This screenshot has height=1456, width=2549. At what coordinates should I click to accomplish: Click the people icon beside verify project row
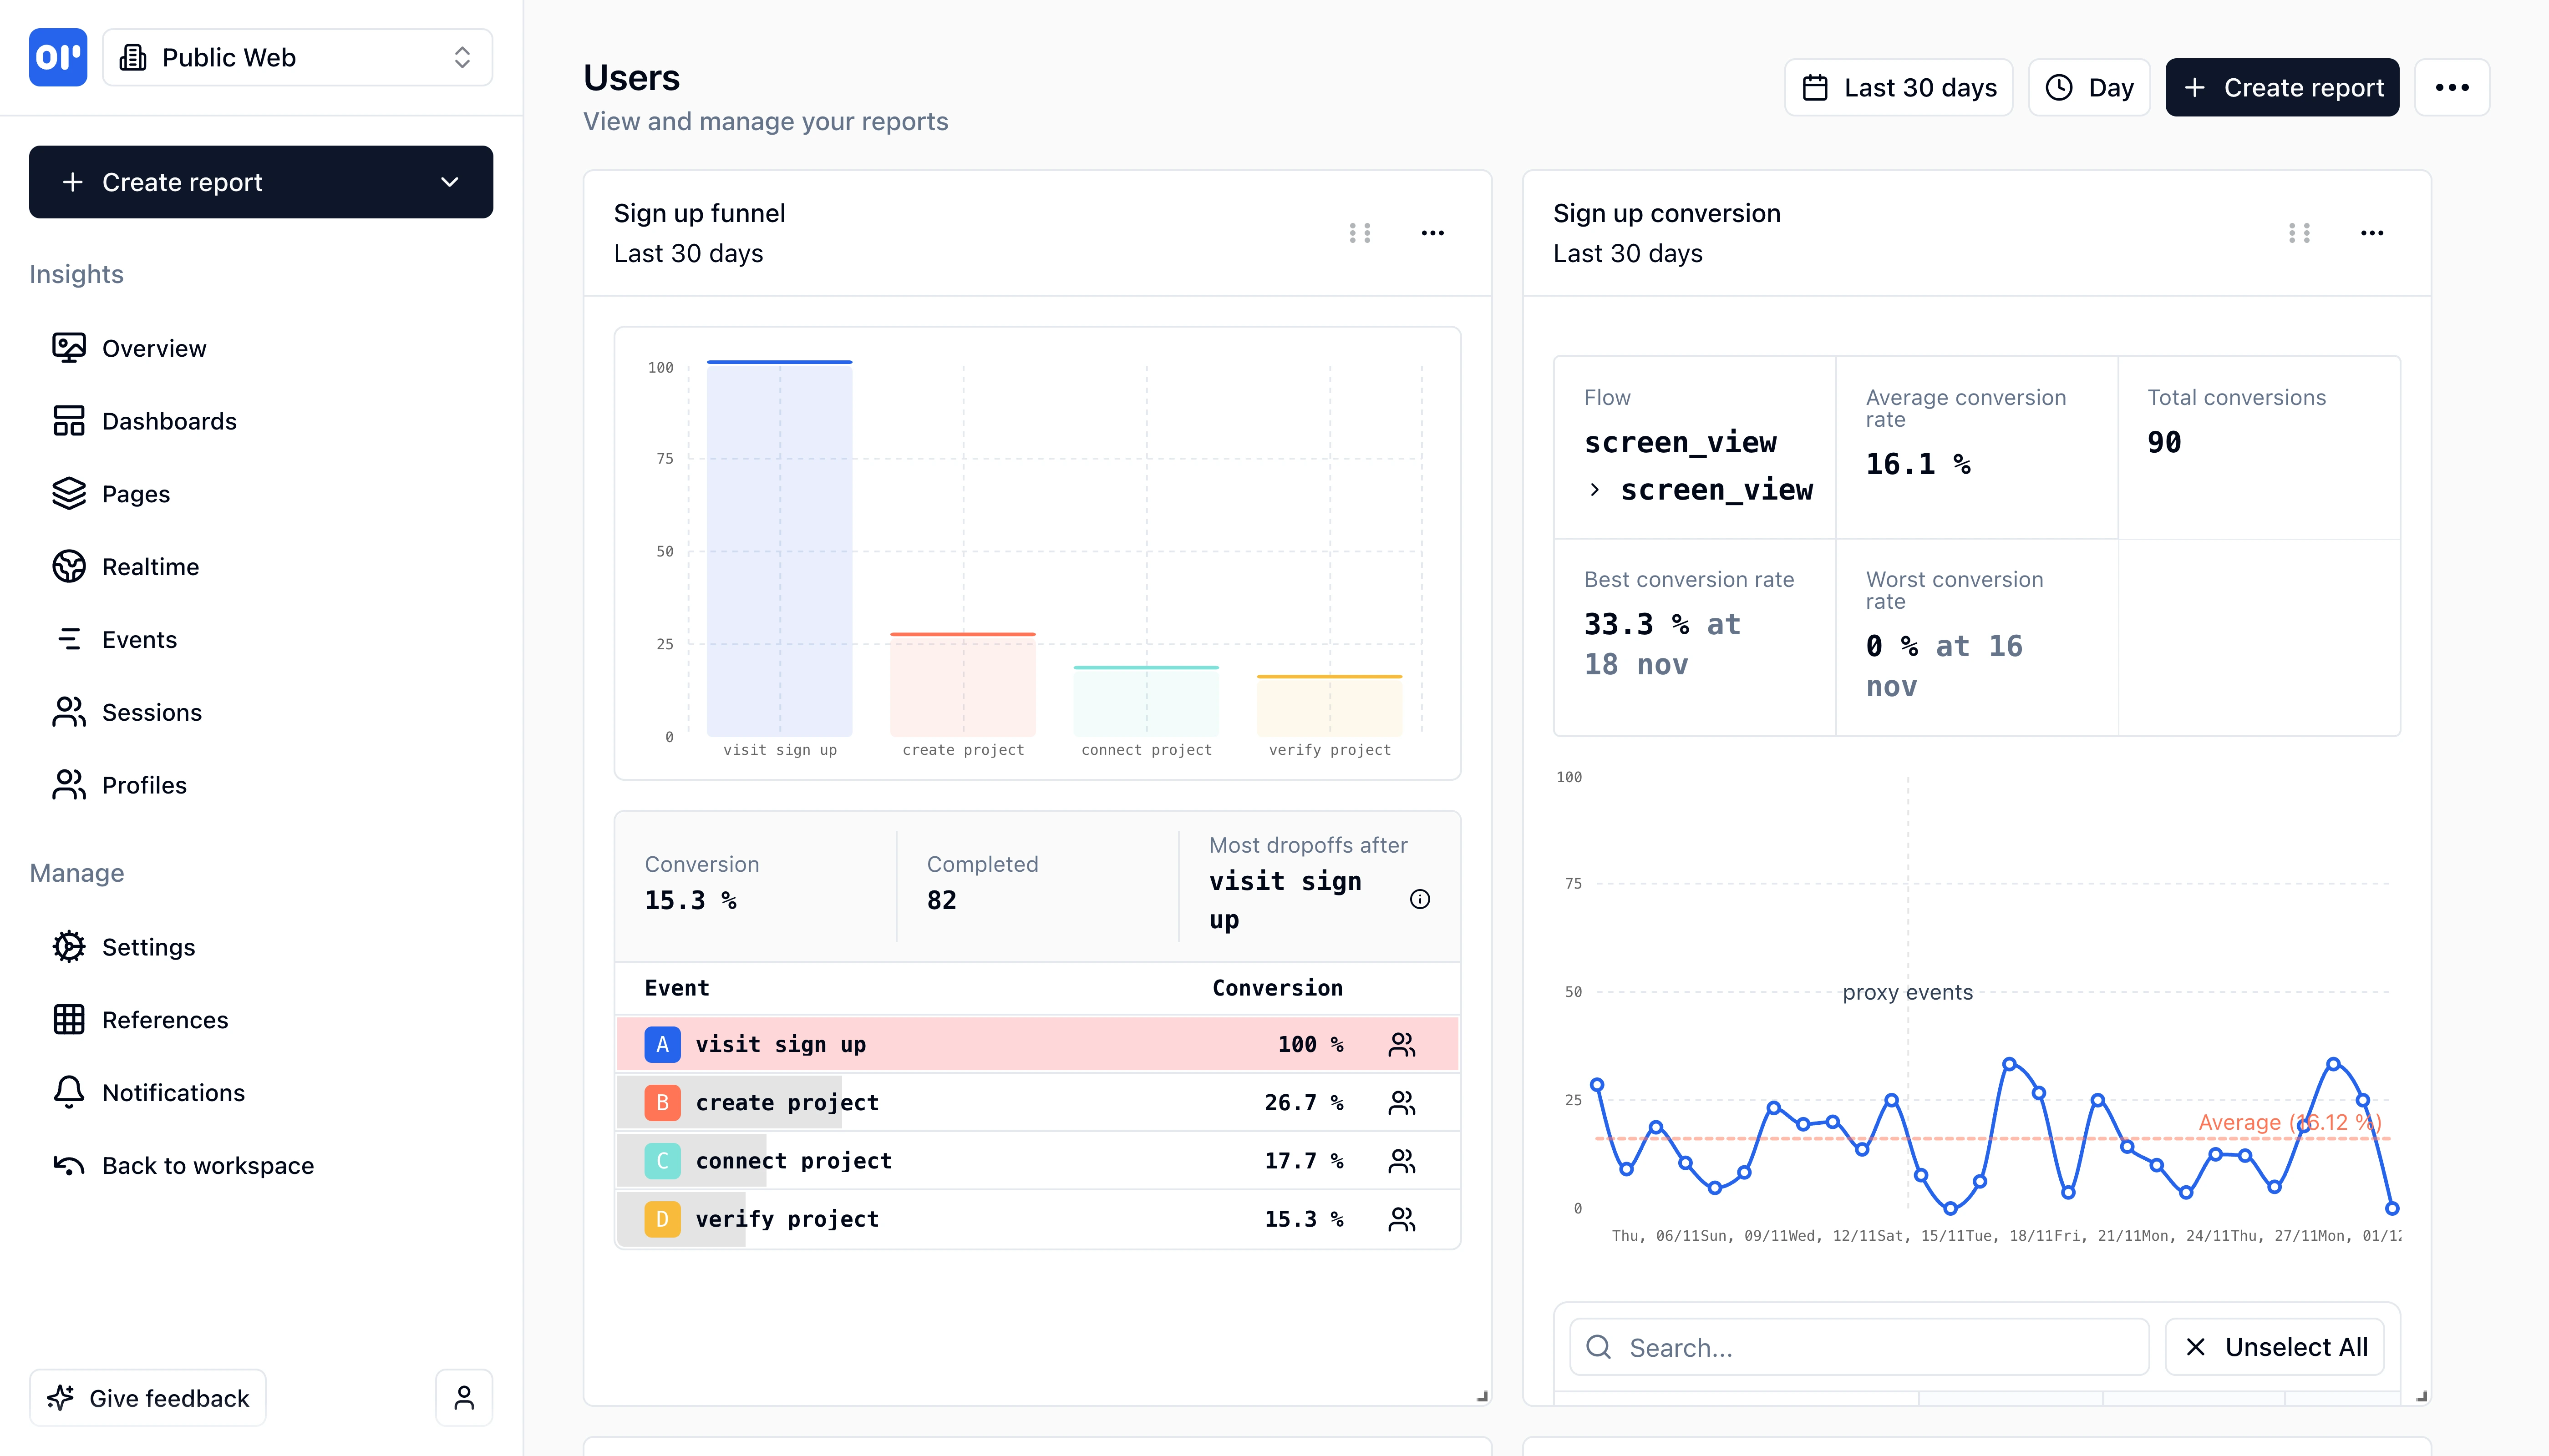[1401, 1219]
